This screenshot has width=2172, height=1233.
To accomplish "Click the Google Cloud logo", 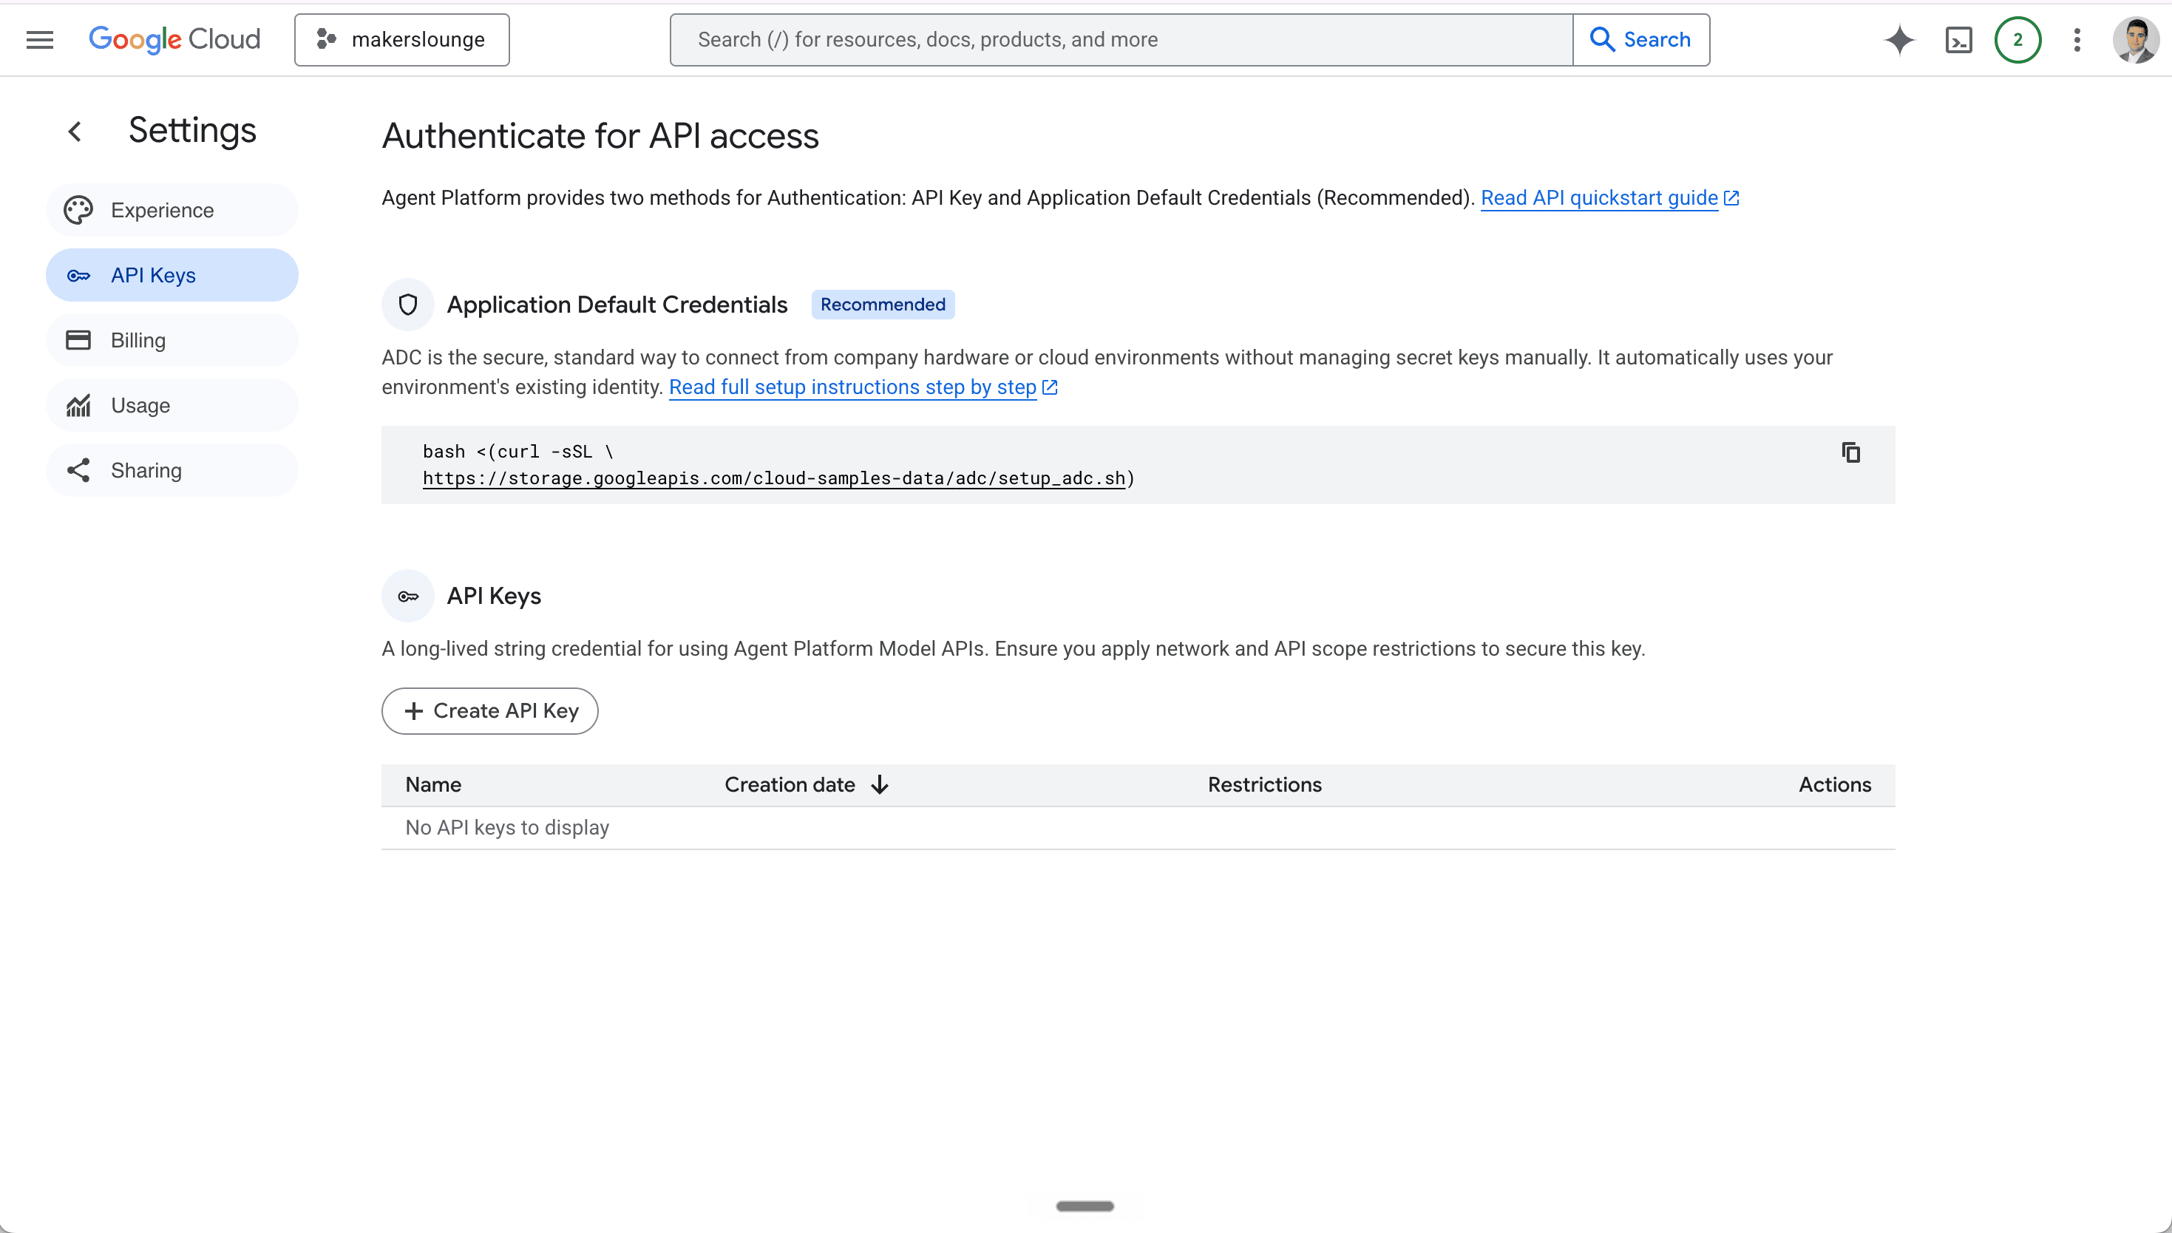I will (174, 40).
